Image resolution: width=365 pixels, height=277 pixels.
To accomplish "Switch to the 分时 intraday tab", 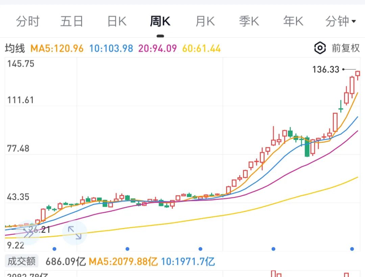I will [x=28, y=21].
